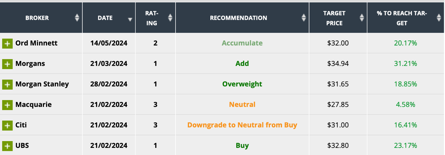Click the $34.94 target price cell
The height and width of the screenshot is (155, 445).
point(338,64)
